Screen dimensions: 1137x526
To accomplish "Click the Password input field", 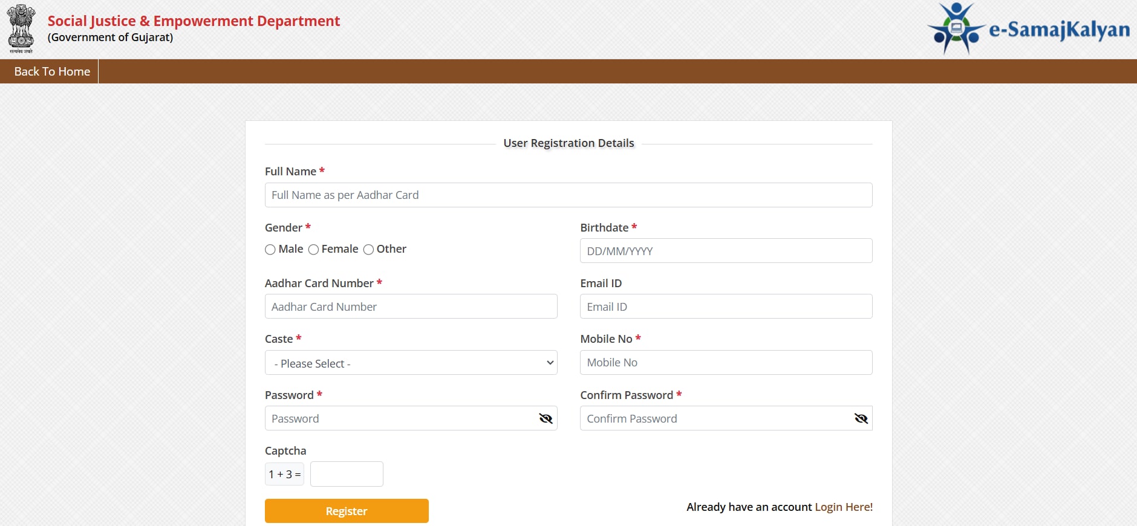I will (x=399, y=418).
